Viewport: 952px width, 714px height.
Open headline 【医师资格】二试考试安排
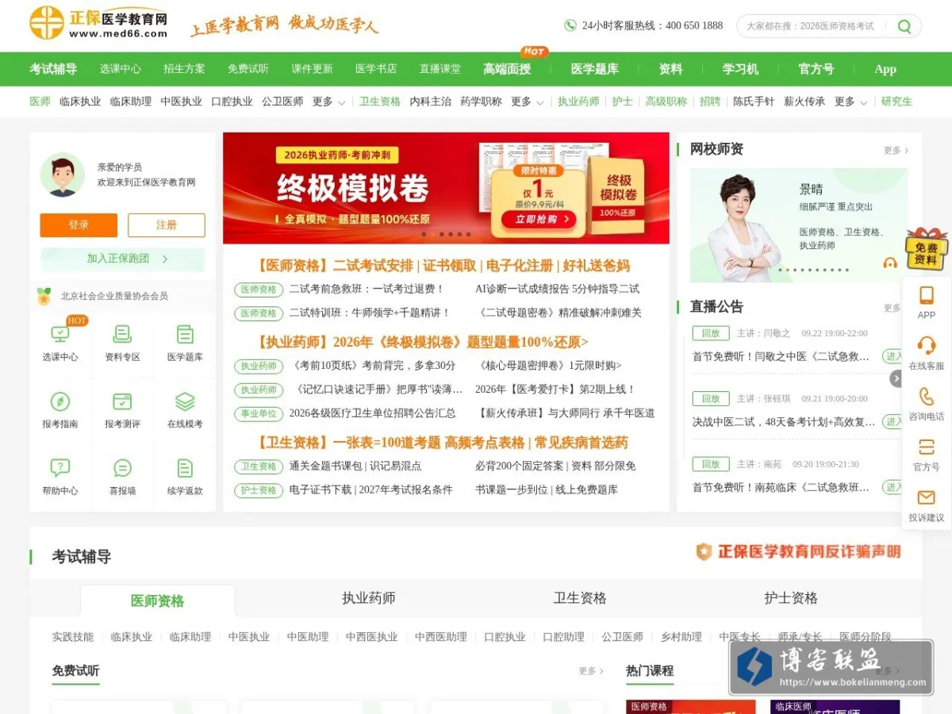coord(333,266)
